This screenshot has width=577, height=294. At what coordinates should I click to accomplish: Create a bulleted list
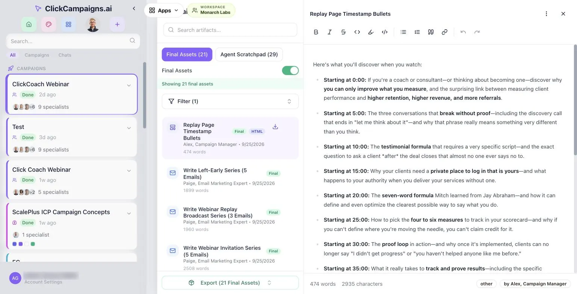pyautogui.click(x=403, y=32)
